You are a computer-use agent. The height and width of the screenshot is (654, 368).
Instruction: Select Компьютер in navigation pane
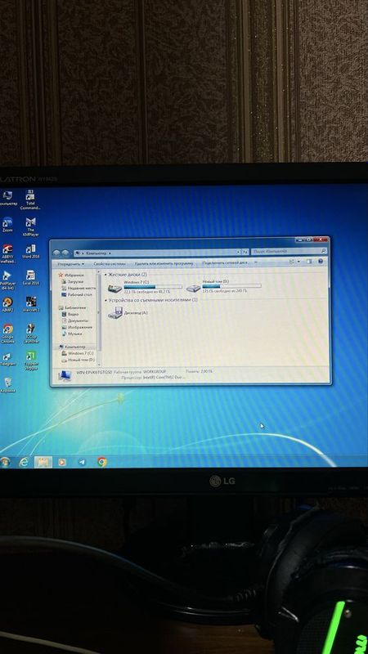[x=72, y=347]
